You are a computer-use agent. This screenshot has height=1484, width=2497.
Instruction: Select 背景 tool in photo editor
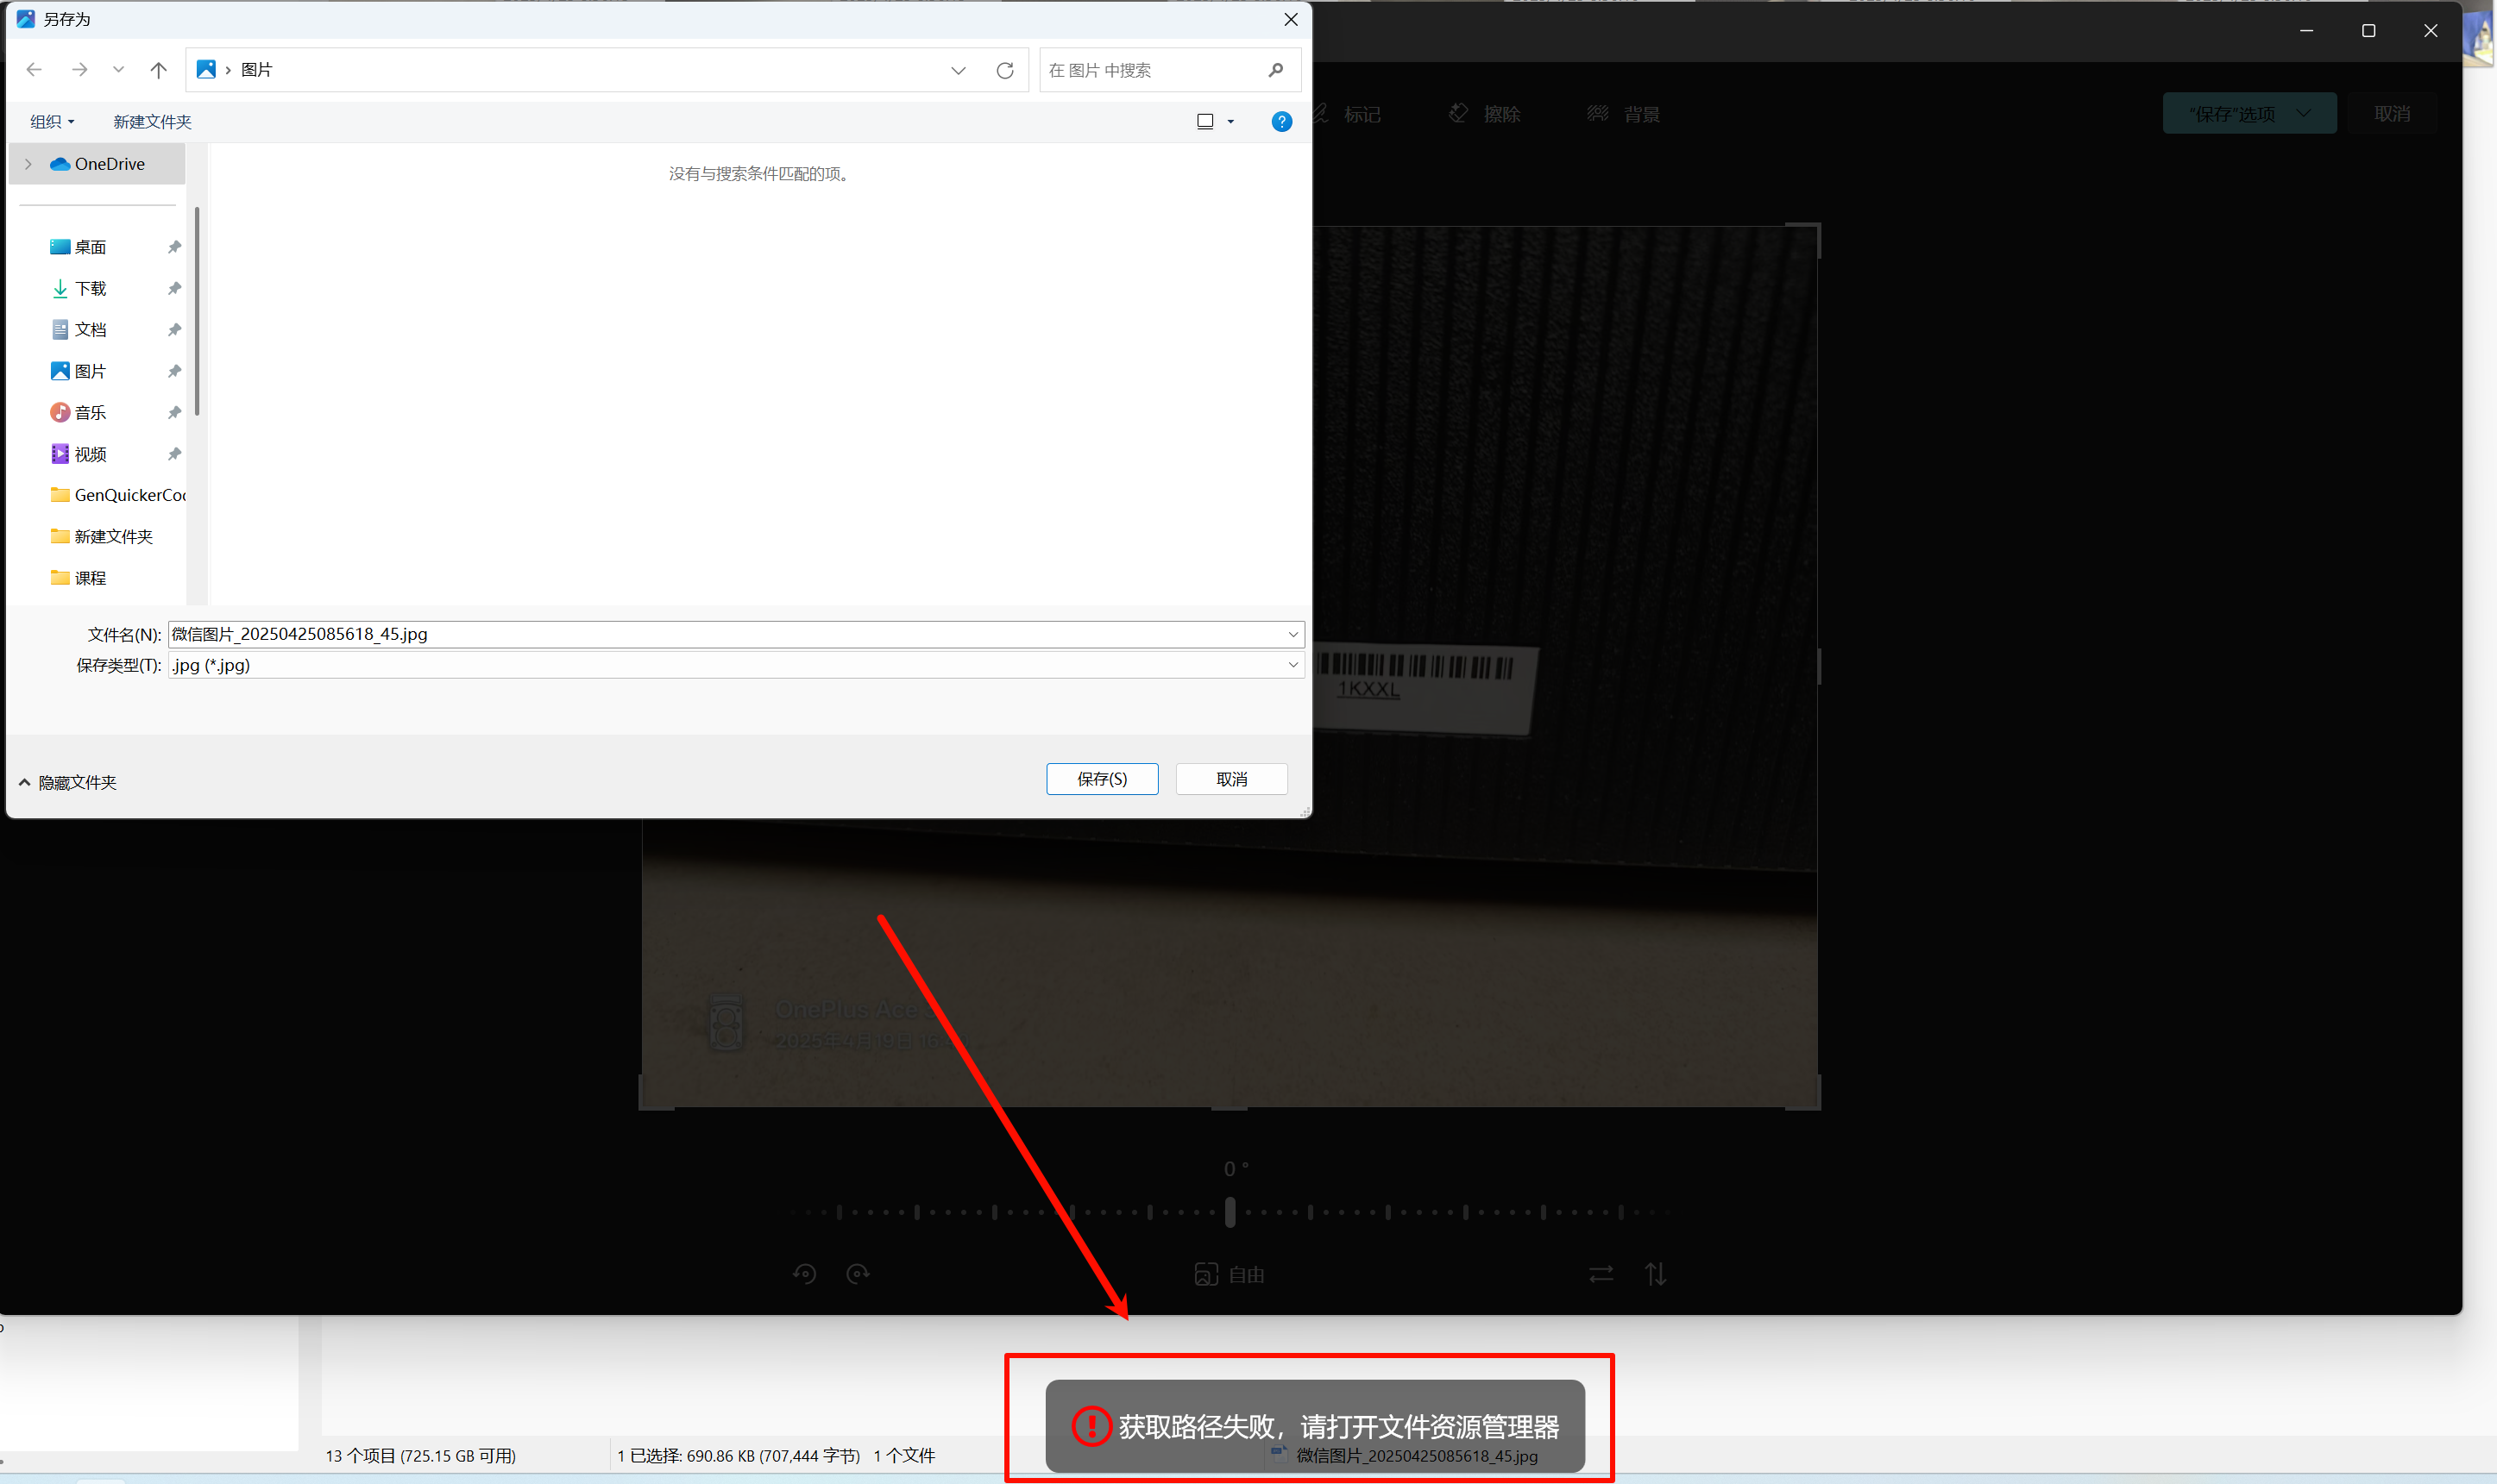pos(1625,114)
